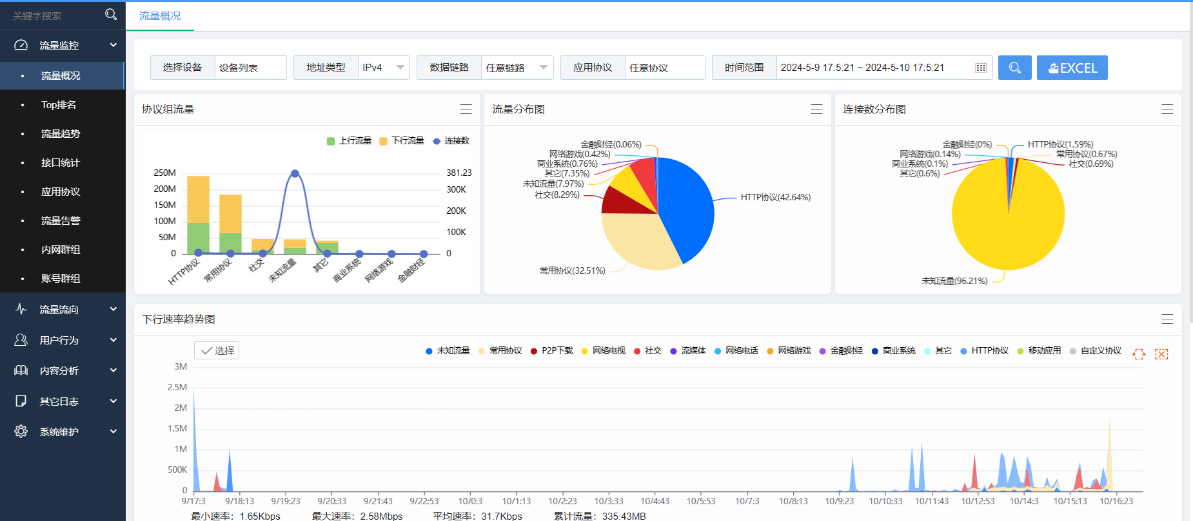Click the page vertical scrollbar

1191,161
